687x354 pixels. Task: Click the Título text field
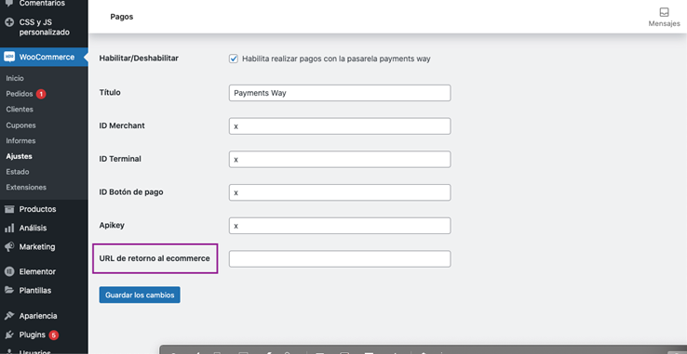click(x=340, y=93)
